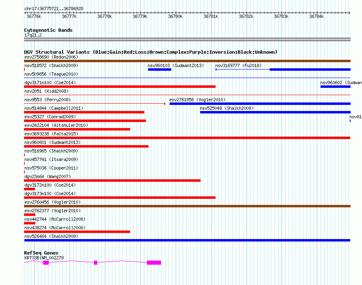Image resolution: width=362 pixels, height=285 pixels.
Task: Click the 17q21.2 cytogenetic band label
Action: coord(33,35)
